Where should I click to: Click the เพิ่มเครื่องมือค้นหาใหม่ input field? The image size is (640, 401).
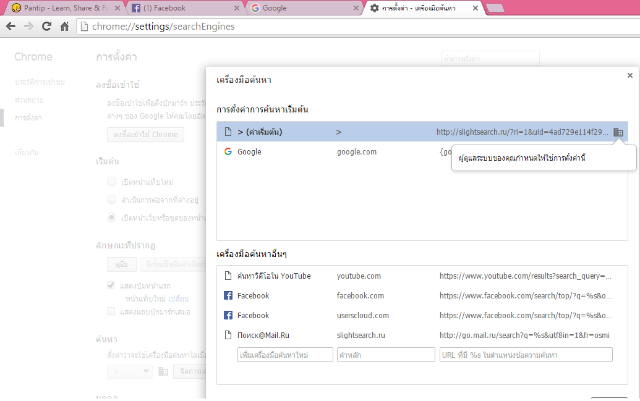click(x=285, y=355)
